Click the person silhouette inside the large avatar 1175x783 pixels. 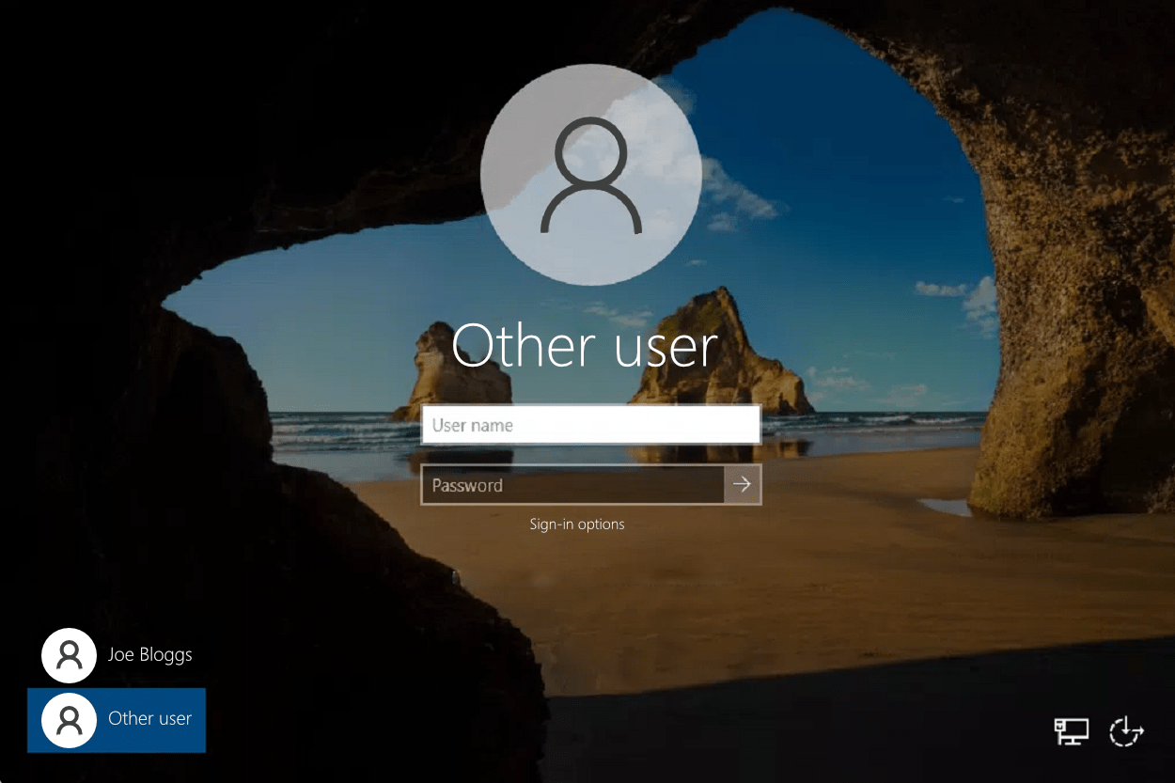(x=590, y=179)
